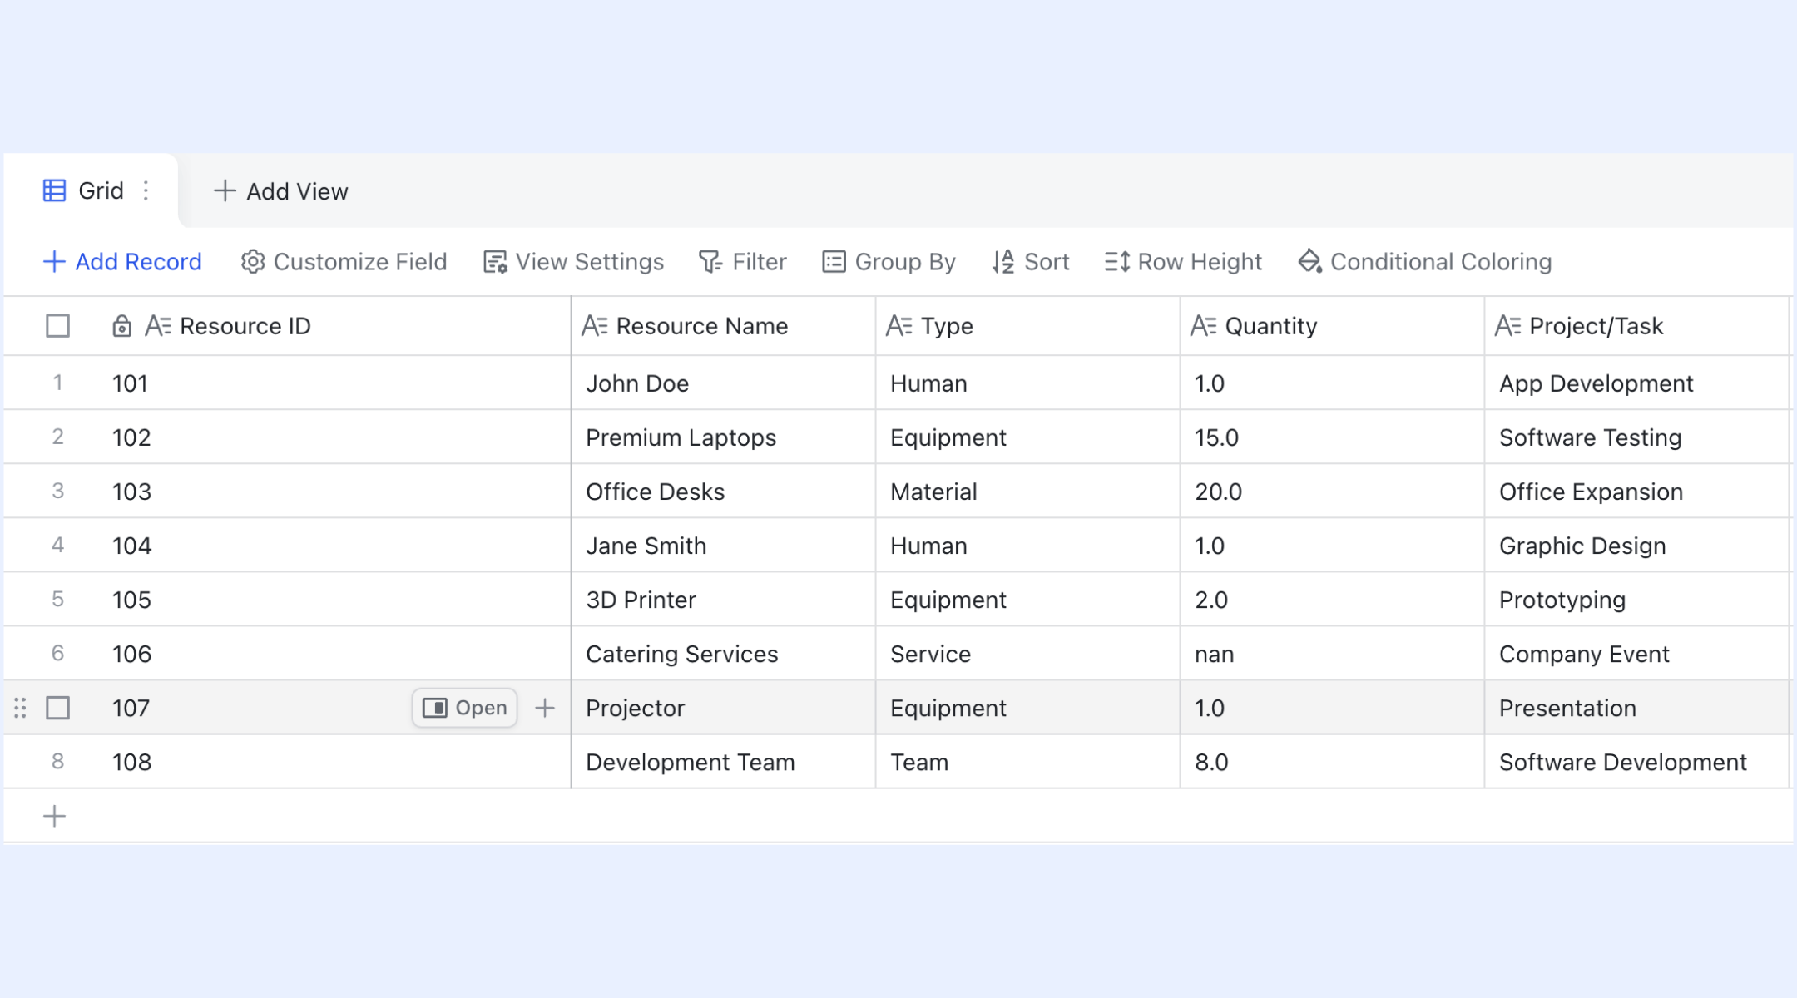
Task: Click the nan quantity cell
Action: [x=1333, y=654]
